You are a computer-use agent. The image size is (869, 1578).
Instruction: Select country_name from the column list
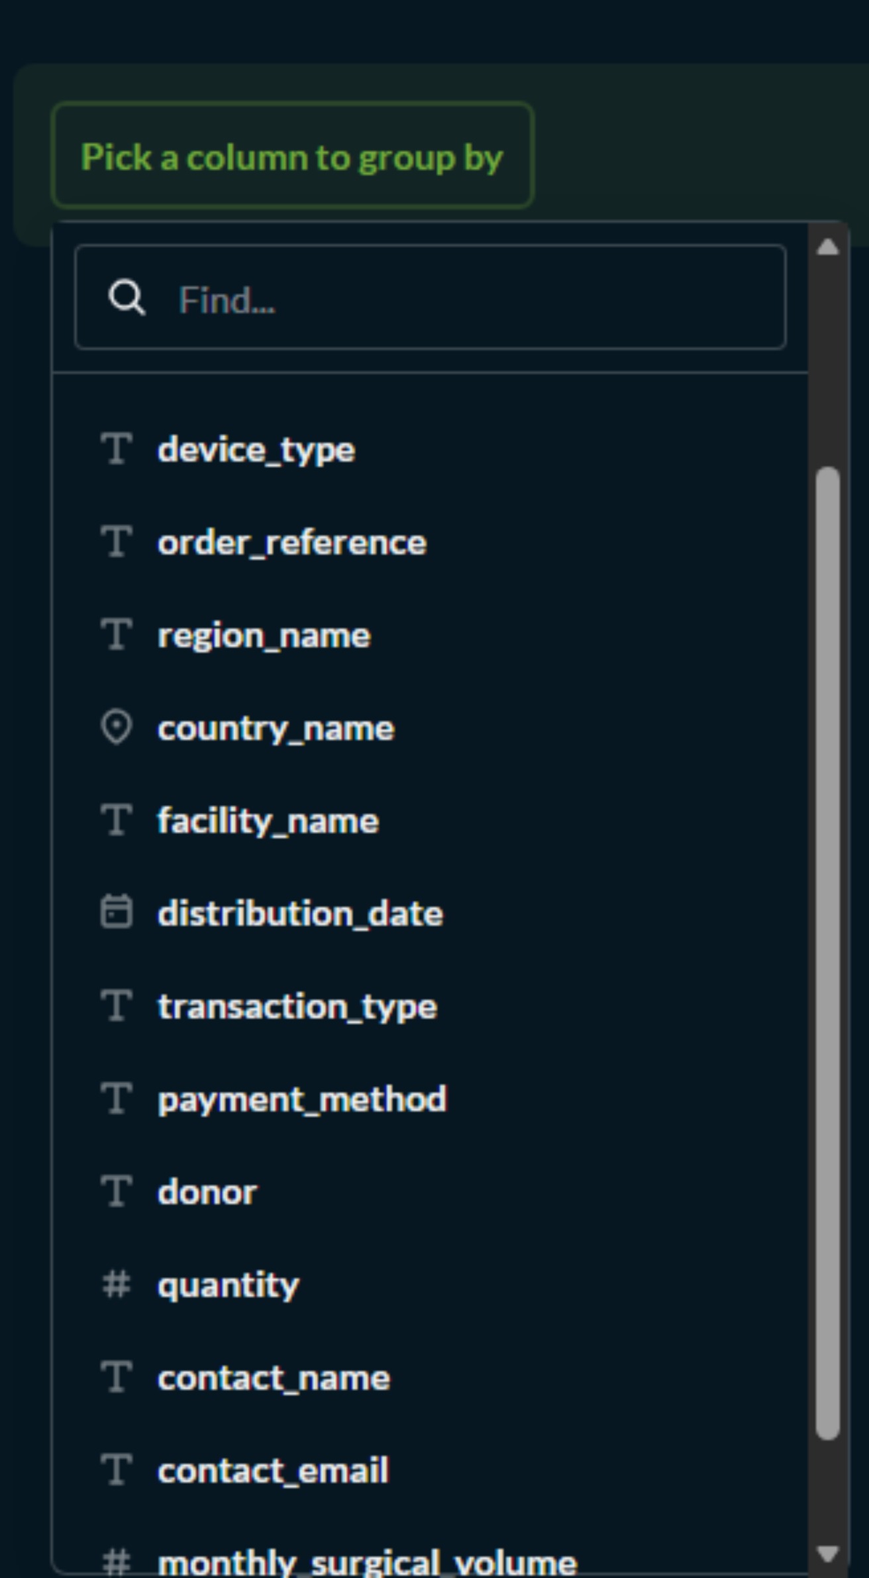(276, 727)
